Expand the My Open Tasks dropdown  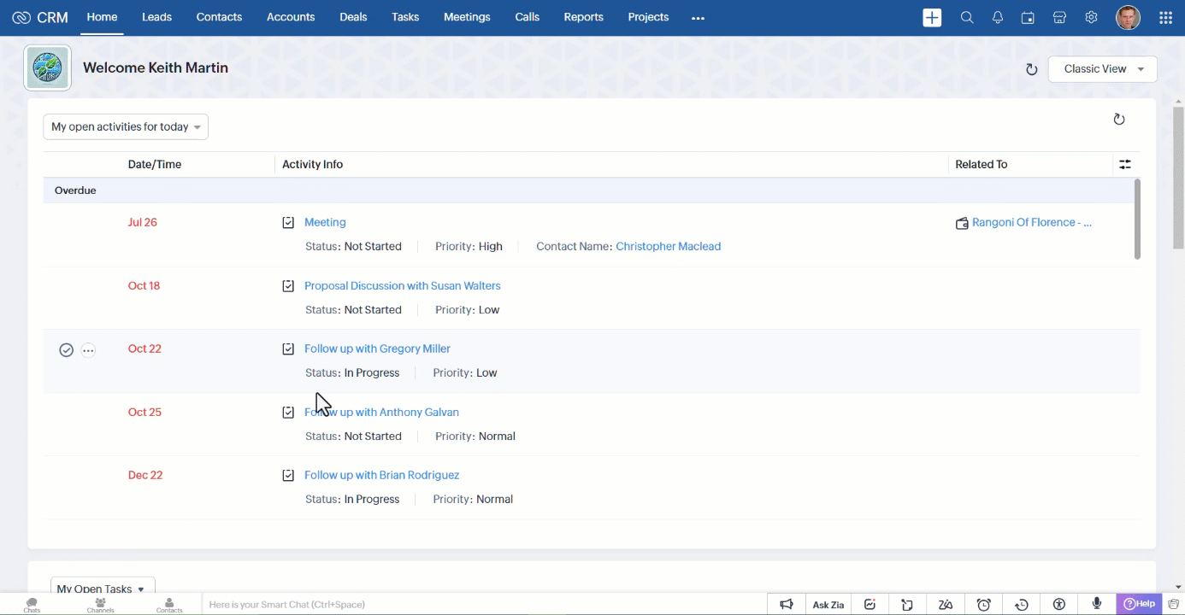click(x=102, y=589)
